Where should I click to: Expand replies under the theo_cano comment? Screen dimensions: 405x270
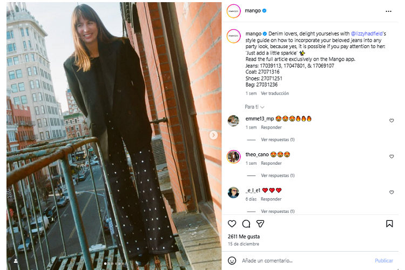click(x=277, y=175)
